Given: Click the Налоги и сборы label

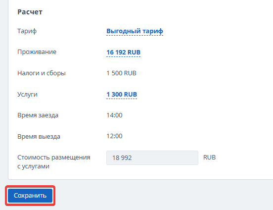Looking at the screenshot, I should (x=42, y=73).
